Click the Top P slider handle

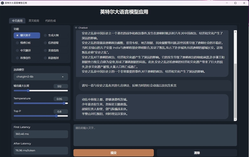click(x=56, y=116)
